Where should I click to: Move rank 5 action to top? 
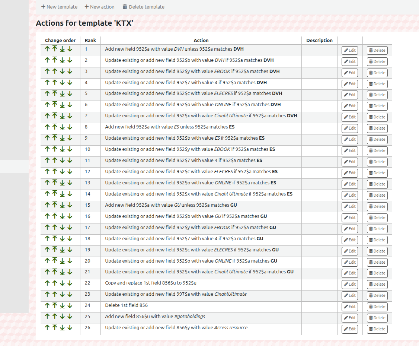tap(55, 94)
